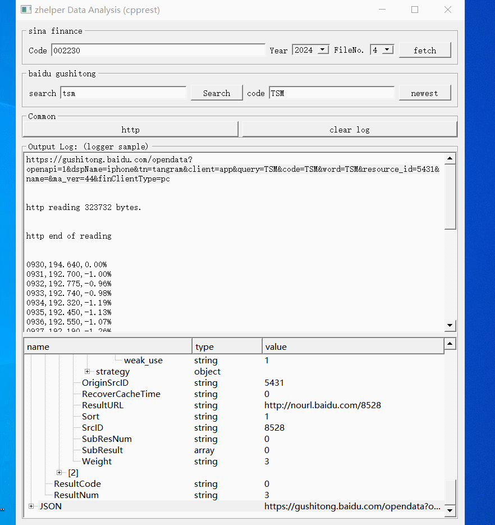Click the SrcID value 8528
Screen dimensions: 495x525
274,427
